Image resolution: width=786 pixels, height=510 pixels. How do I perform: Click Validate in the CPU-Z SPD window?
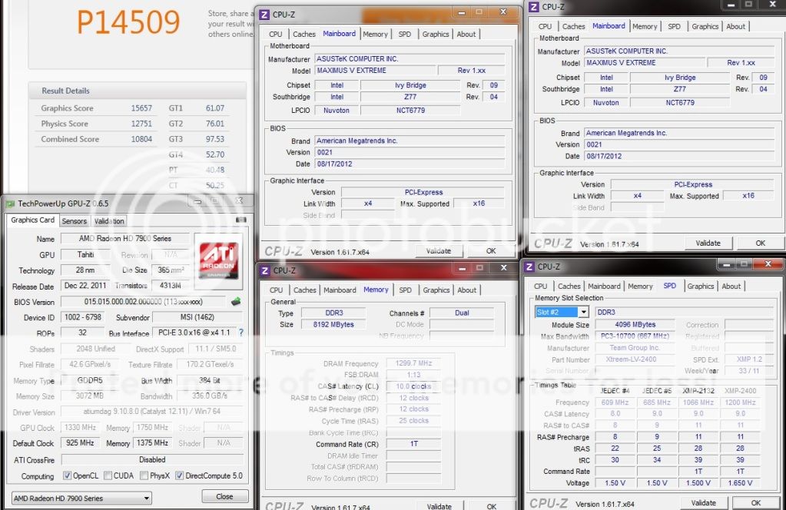click(703, 503)
